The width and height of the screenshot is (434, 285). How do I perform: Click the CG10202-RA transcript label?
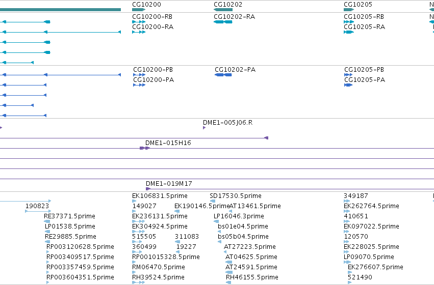click(x=234, y=17)
